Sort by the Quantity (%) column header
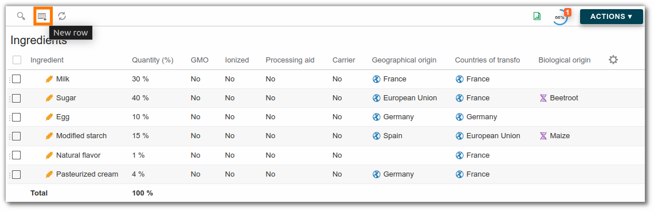The image size is (654, 211). [152, 60]
